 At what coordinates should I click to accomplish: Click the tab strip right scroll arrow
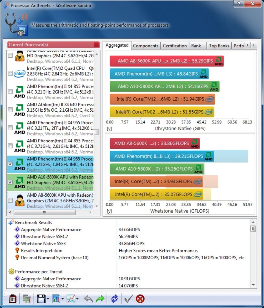point(254,45)
